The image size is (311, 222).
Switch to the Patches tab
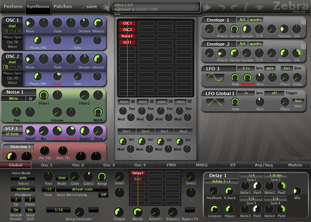[63, 6]
